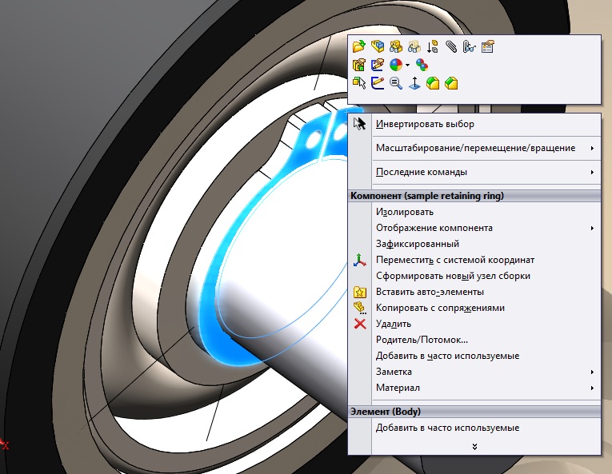
Task: Click the Компонент (sample retaining ring) header
Action: pyautogui.click(x=474, y=196)
